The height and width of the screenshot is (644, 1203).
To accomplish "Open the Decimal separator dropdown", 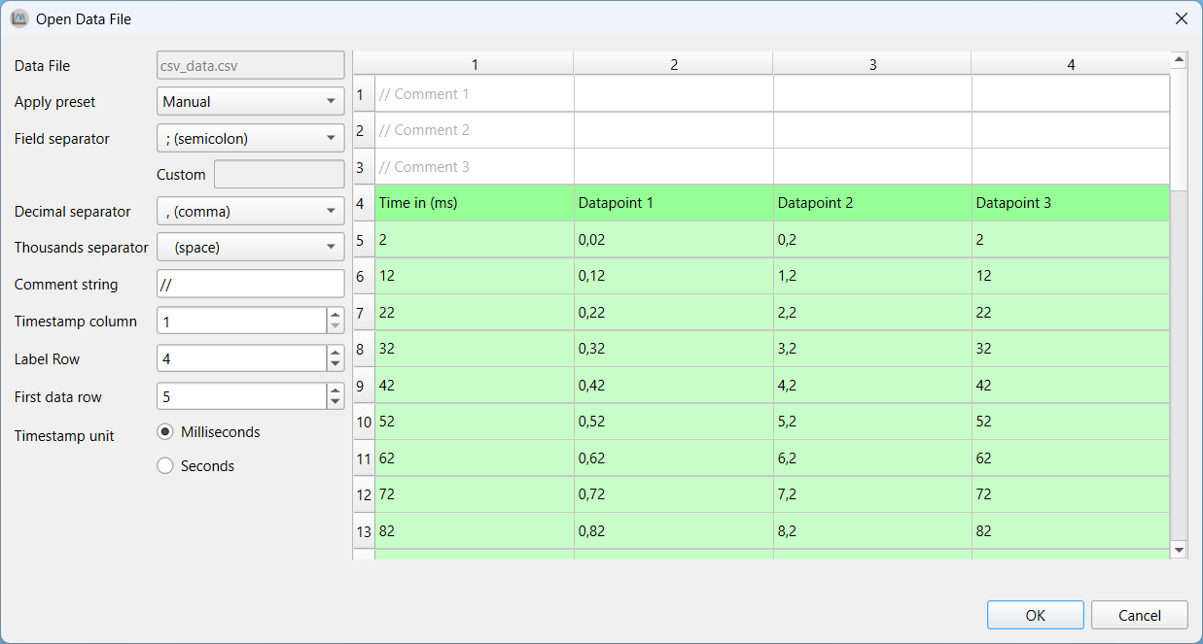I will (x=250, y=211).
